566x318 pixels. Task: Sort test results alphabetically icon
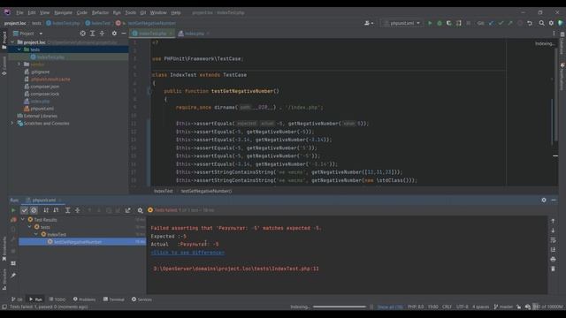[x=46, y=210]
